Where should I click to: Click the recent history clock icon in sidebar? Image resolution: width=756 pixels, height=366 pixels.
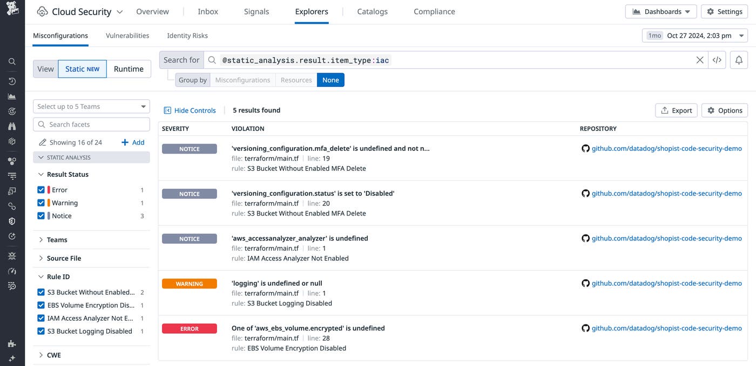[12, 81]
